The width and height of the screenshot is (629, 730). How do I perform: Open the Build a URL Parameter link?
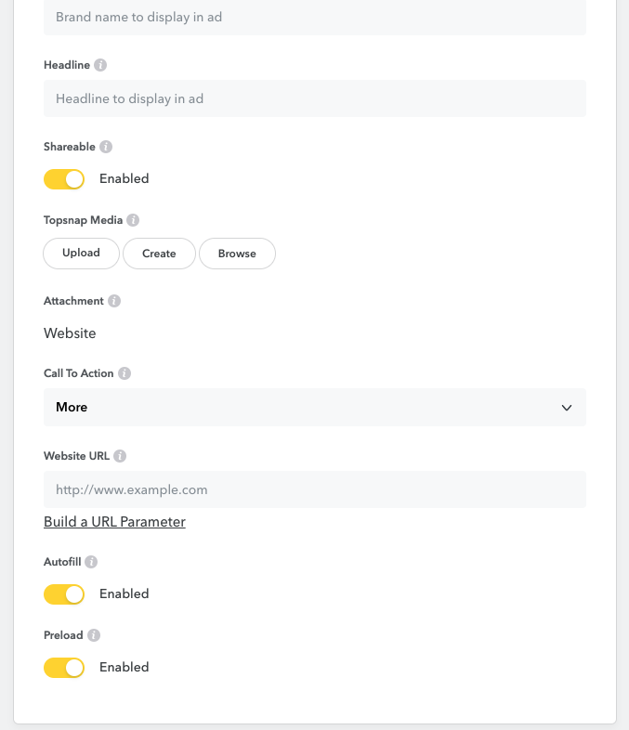114,522
